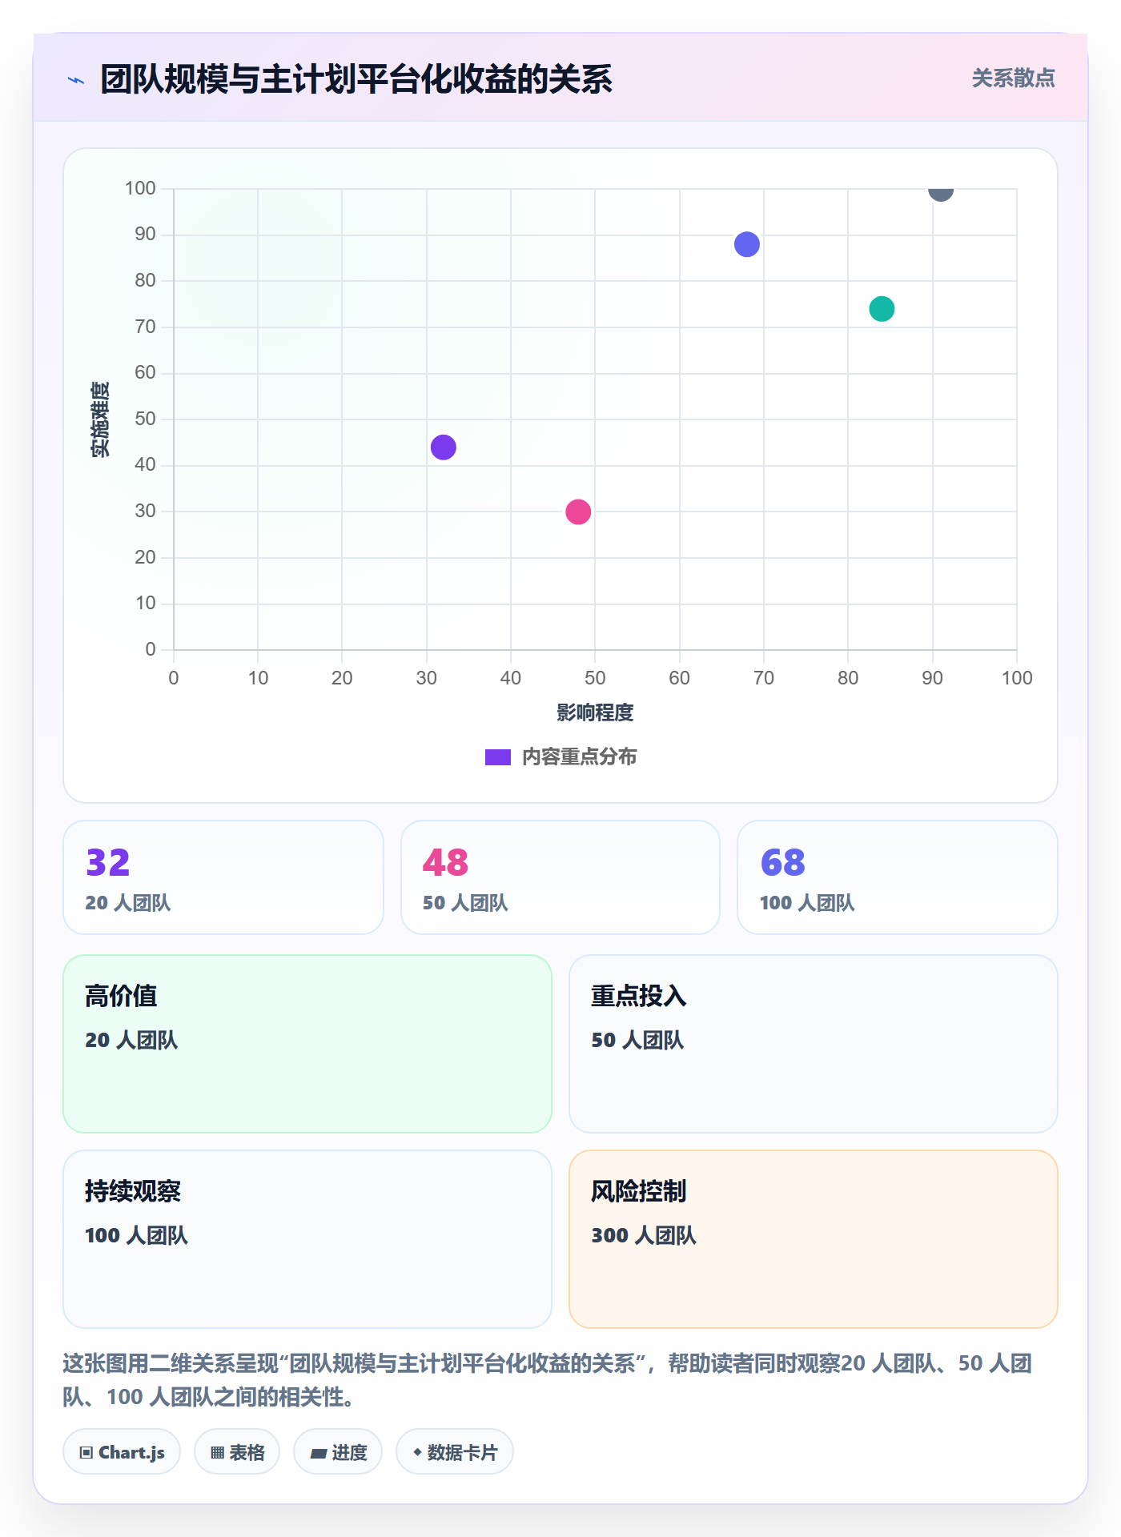
Task: Click the 影响程度 x-axis title
Action: pos(595,712)
